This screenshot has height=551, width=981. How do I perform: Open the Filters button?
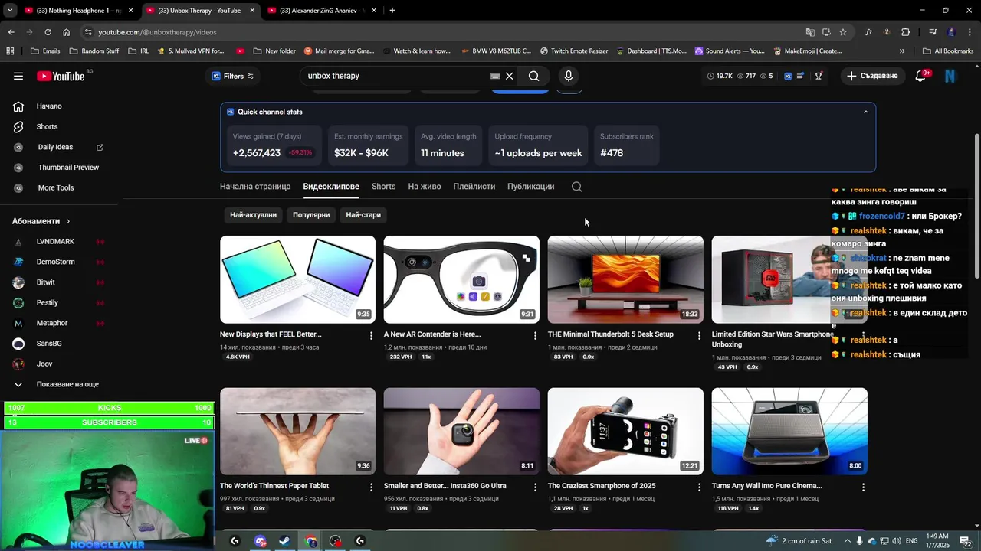pos(233,76)
